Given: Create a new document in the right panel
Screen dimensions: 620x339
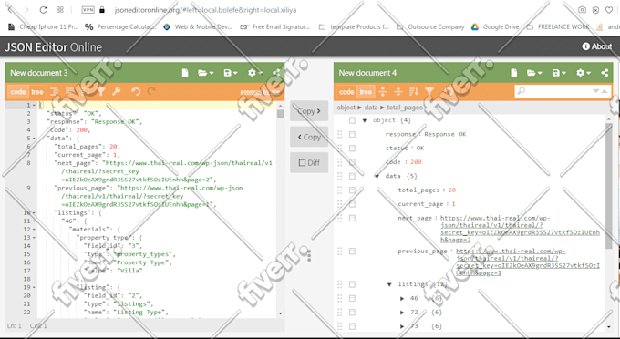Looking at the screenshot, I should [x=513, y=73].
